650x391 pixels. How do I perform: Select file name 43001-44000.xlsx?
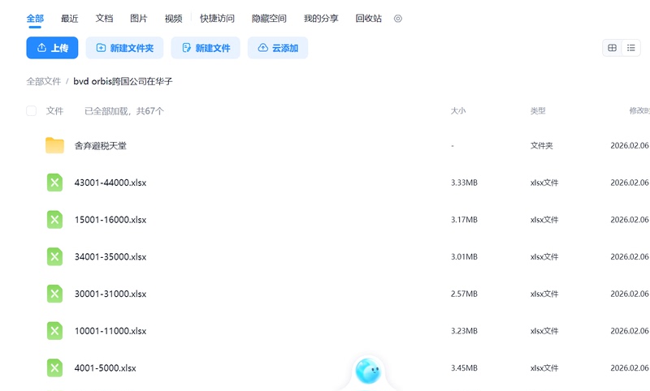point(110,183)
